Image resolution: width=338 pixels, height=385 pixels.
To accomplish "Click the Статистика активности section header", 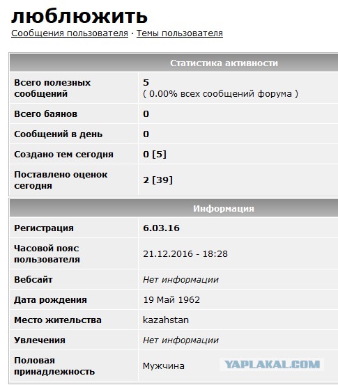I will coord(224,63).
